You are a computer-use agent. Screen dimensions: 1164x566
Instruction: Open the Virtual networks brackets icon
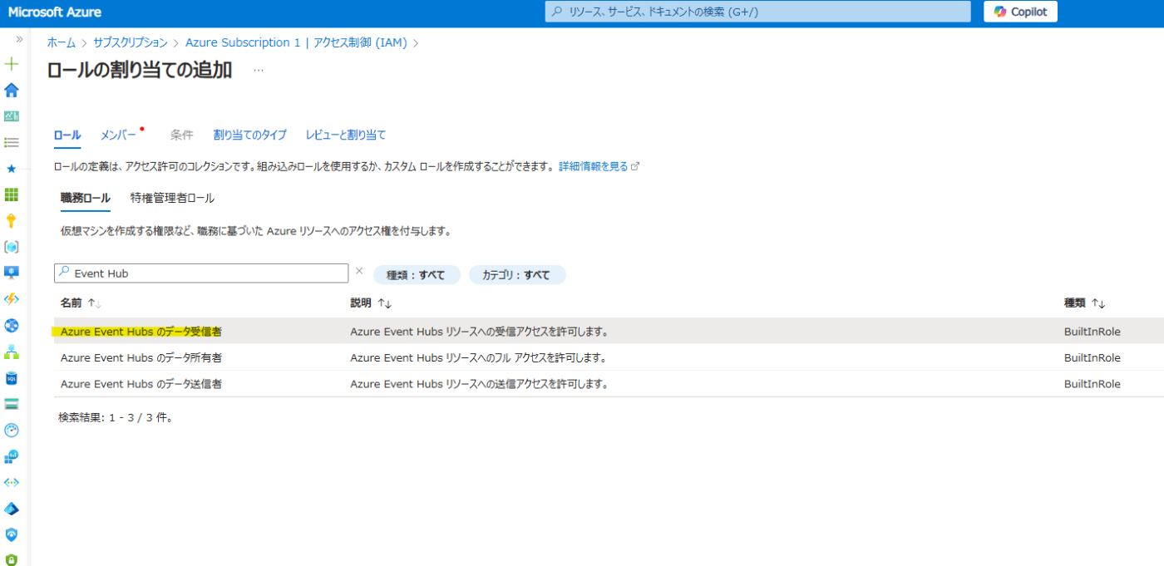12,482
